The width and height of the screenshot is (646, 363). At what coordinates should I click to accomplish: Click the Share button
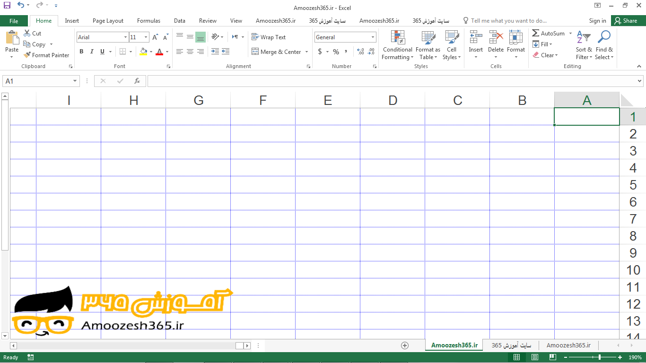(x=626, y=21)
